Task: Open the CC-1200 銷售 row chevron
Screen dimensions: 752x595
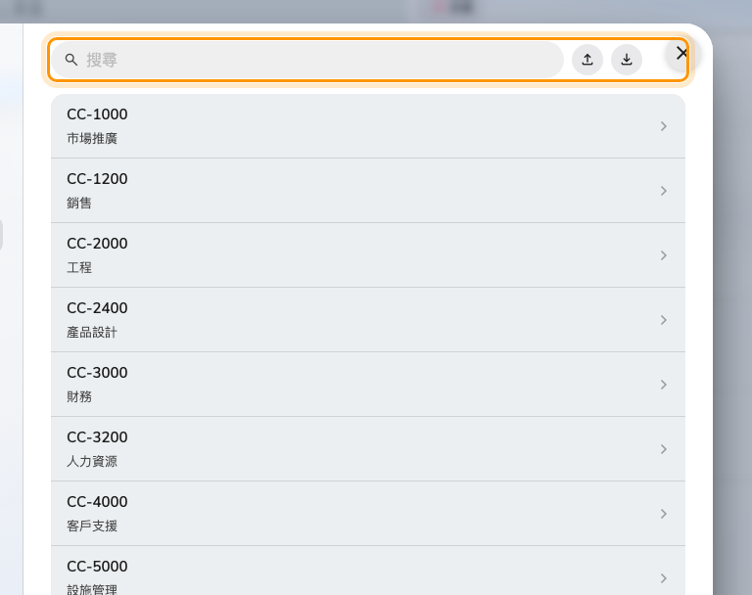Action: [x=664, y=191]
